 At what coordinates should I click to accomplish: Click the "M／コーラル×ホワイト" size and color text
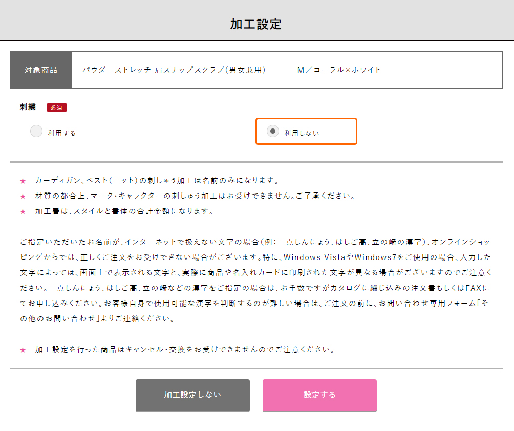pyautogui.click(x=339, y=70)
